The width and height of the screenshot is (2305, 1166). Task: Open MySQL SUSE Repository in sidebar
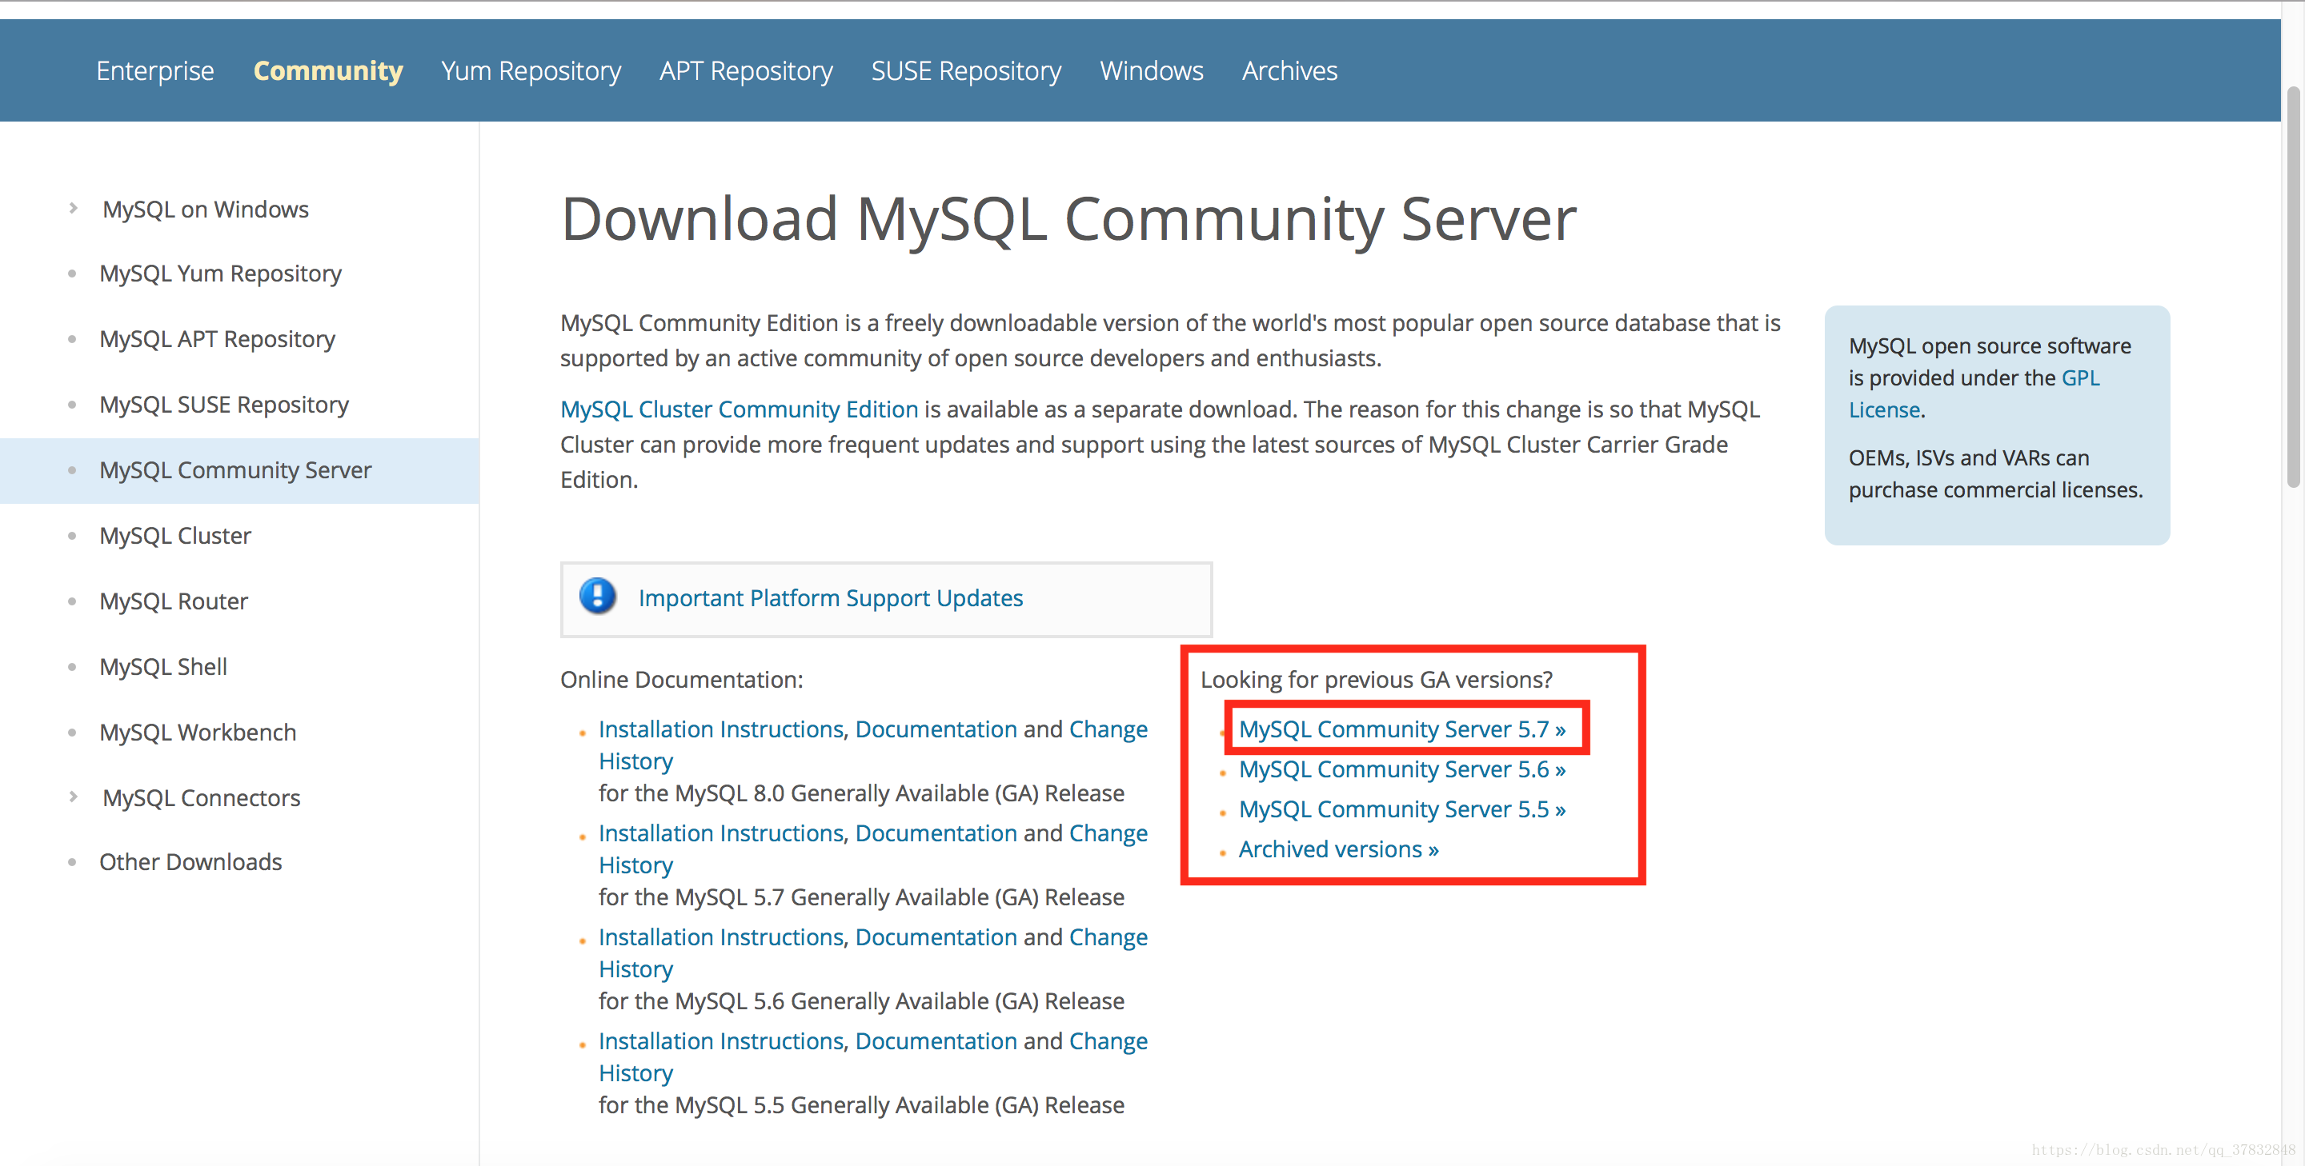pos(224,405)
